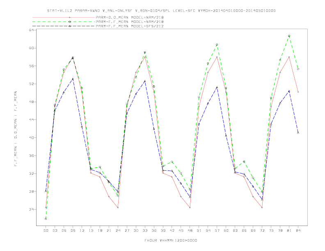Click x-axis forecast hour label 84
Image resolution: width=325 pixels, height=251 pixels.
tap(298, 230)
